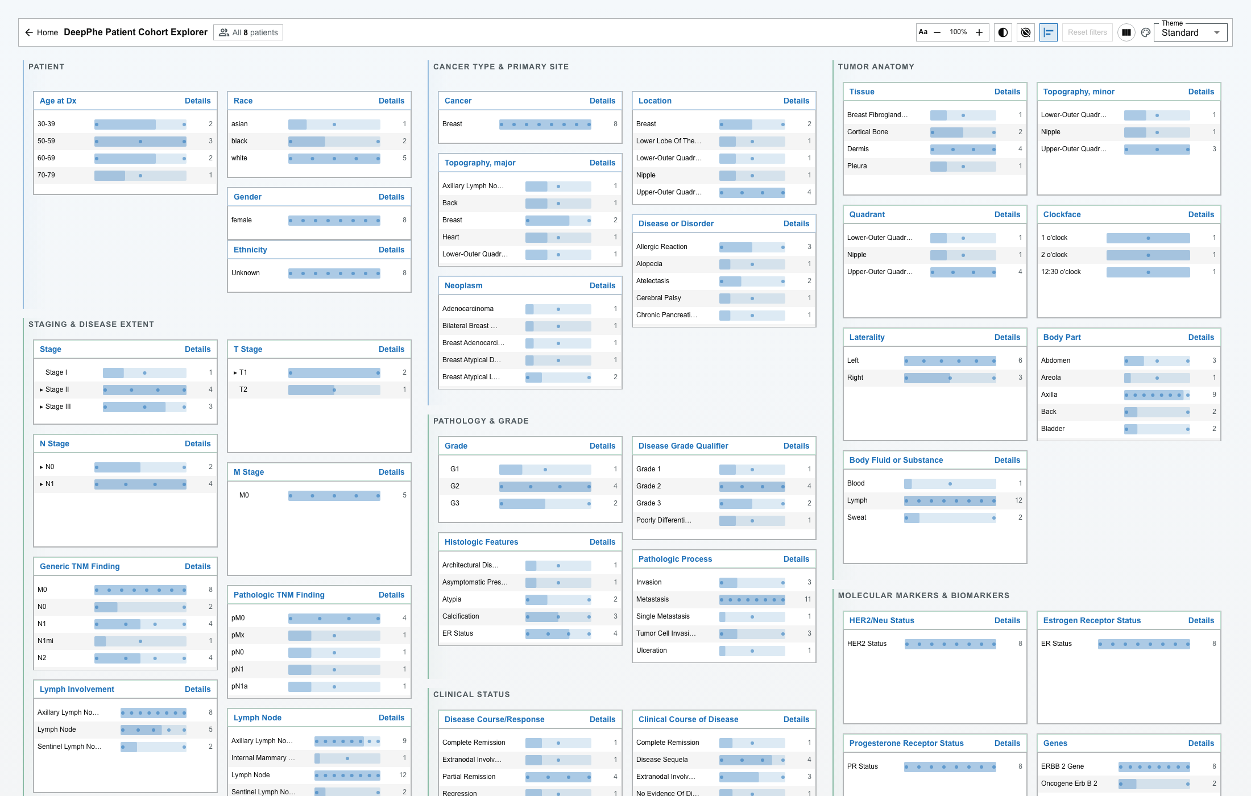Image resolution: width=1251 pixels, height=796 pixels.
Task: Select the Poorly Differenti… grade qualifier row
Action: 724,520
